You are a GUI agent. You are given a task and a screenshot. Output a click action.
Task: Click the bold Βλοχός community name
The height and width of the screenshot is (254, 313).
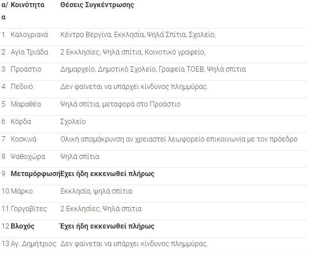[x=23, y=226]
